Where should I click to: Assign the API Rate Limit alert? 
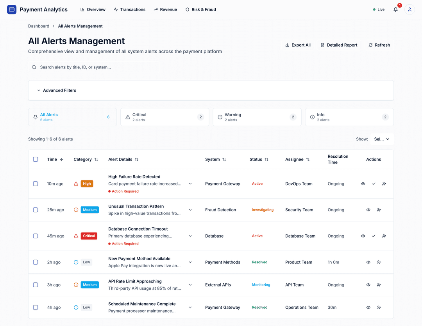click(378, 285)
